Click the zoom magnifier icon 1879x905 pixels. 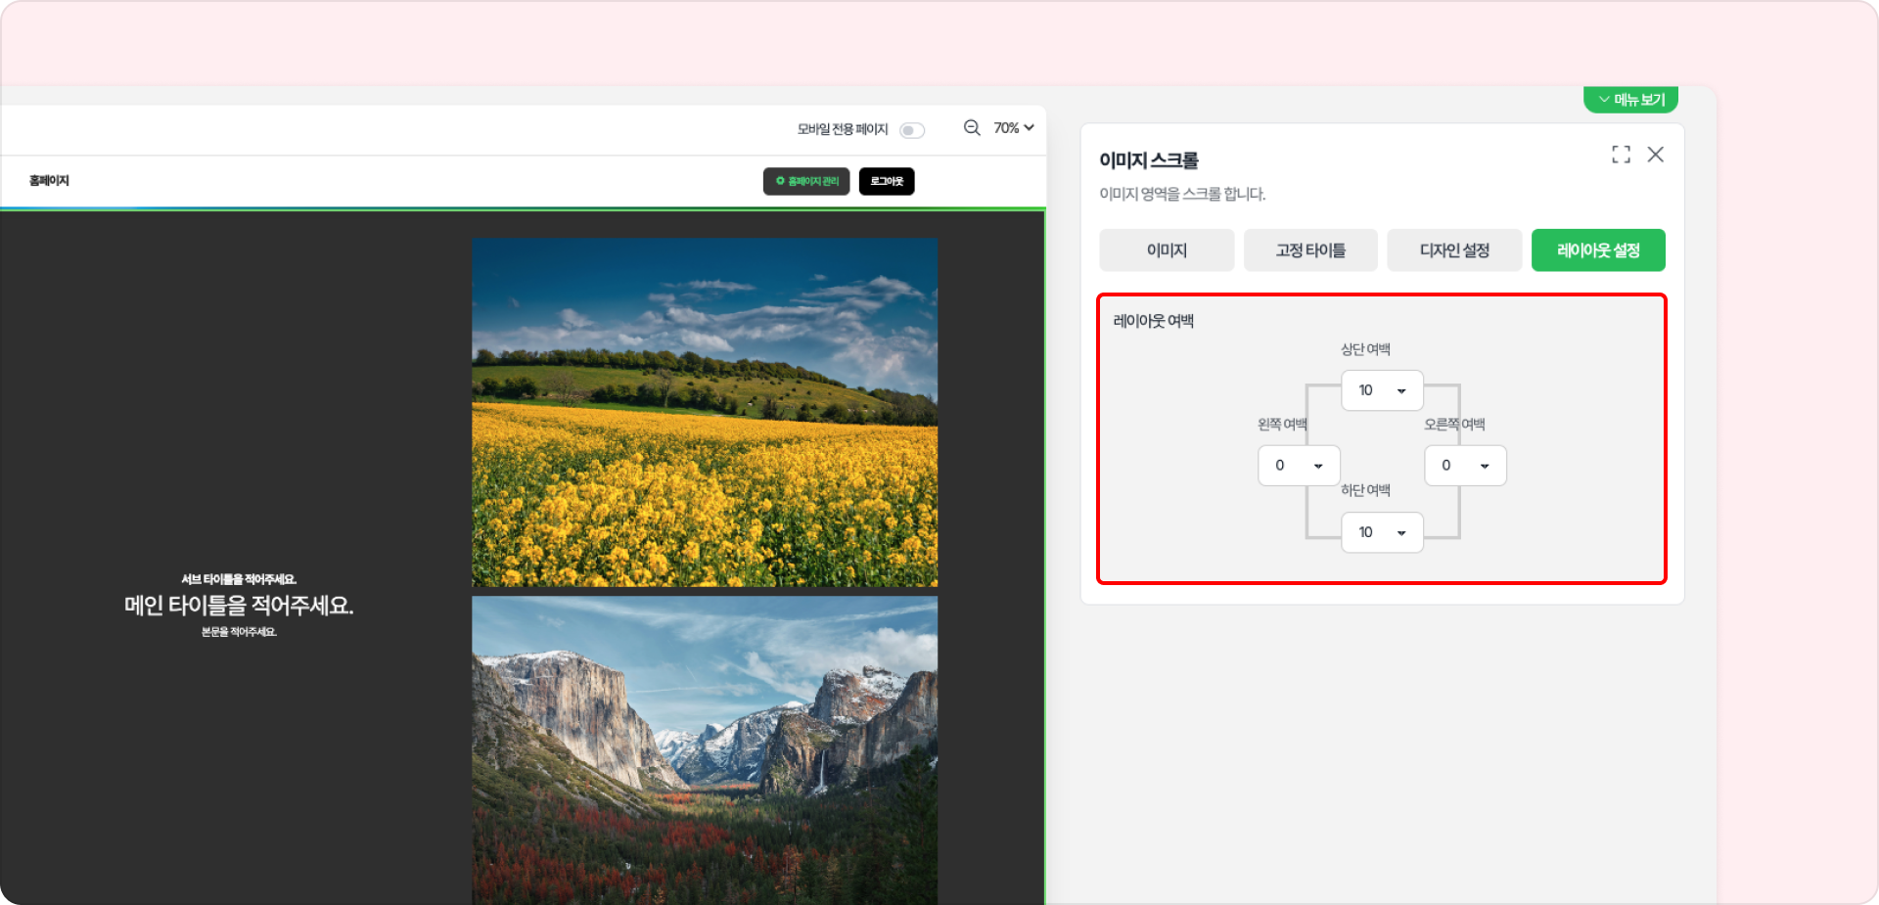point(972,128)
